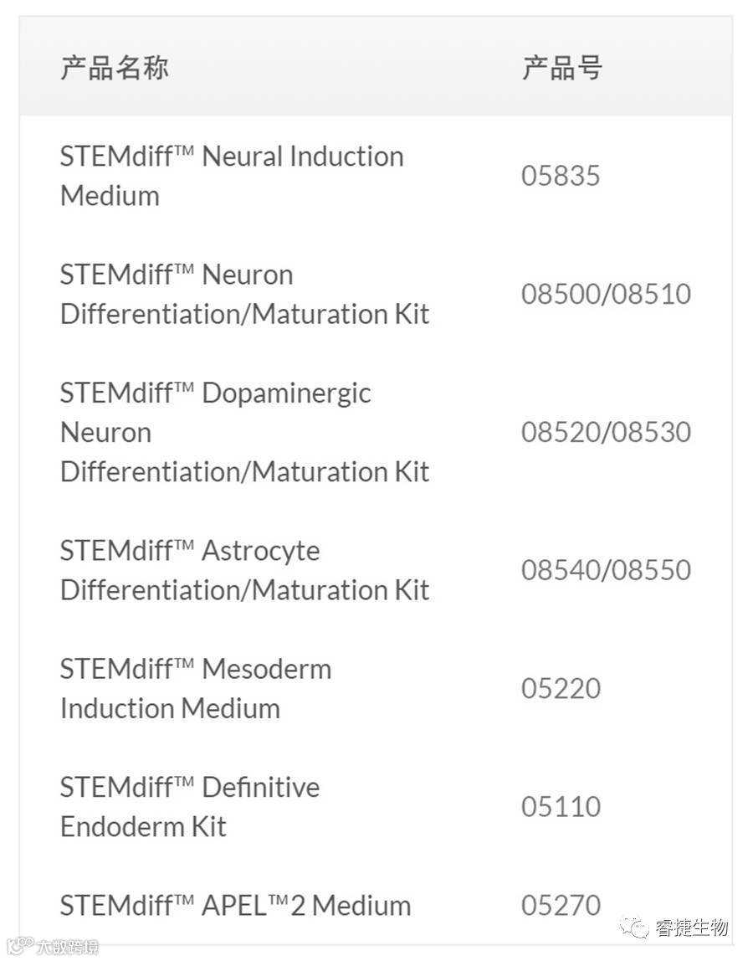Click product number 08500/08510
Viewport: 753px width, 961px height.
tap(606, 294)
